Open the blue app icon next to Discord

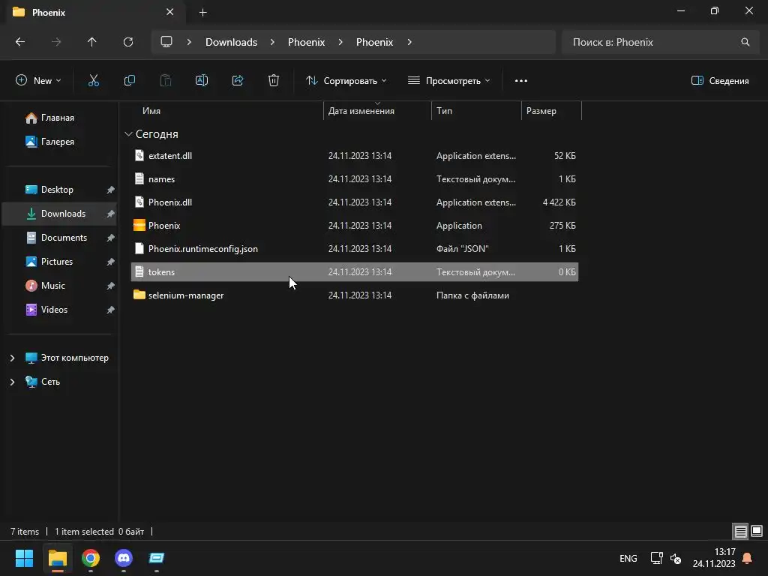pos(157,558)
